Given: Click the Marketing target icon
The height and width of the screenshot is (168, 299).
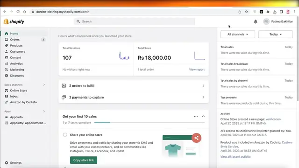Looking at the screenshot, I should pos(7,70).
